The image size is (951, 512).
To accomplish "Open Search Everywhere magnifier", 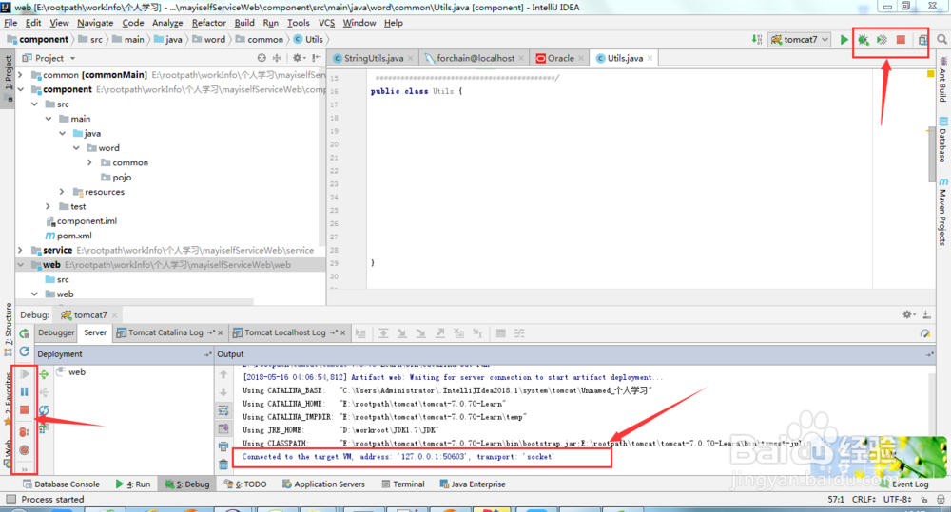I will coord(941,39).
